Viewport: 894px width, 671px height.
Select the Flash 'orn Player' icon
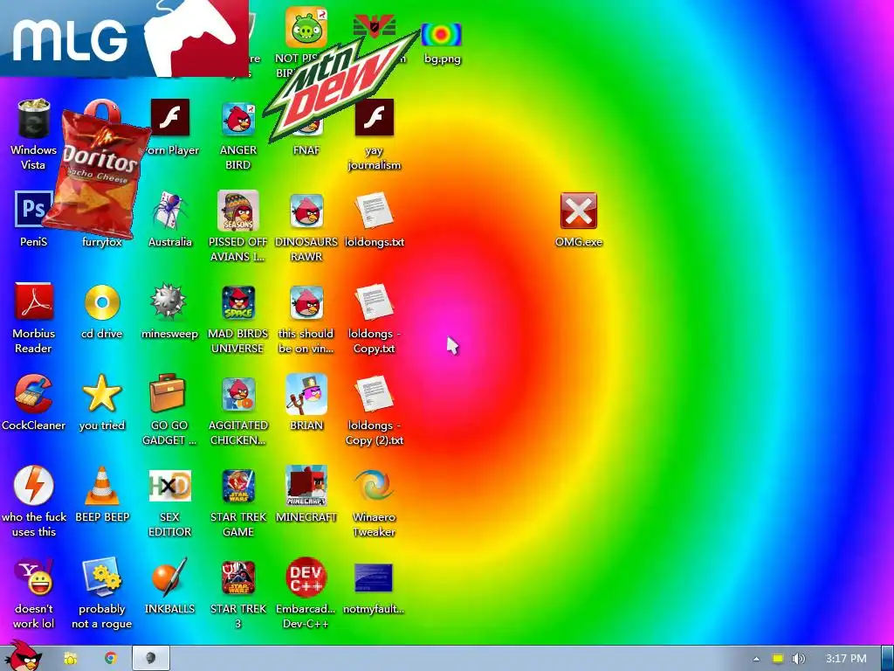pos(170,117)
